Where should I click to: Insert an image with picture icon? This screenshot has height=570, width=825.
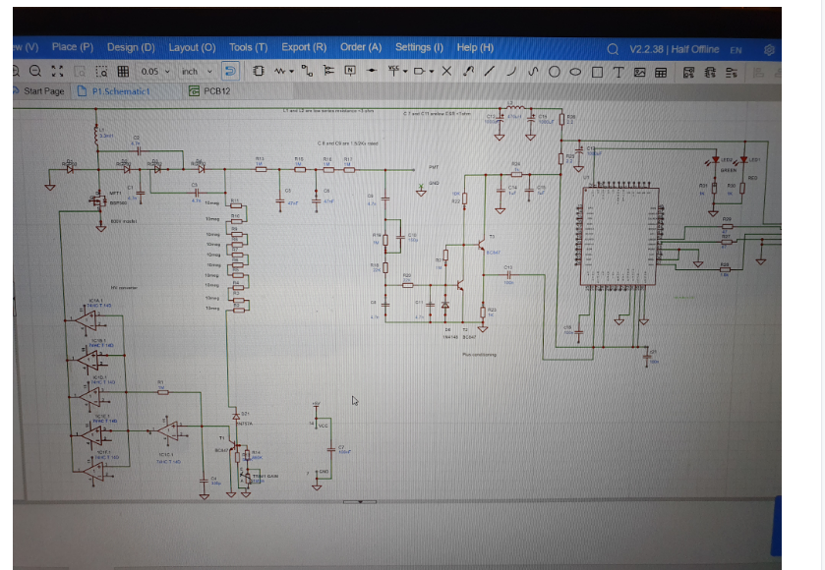640,72
